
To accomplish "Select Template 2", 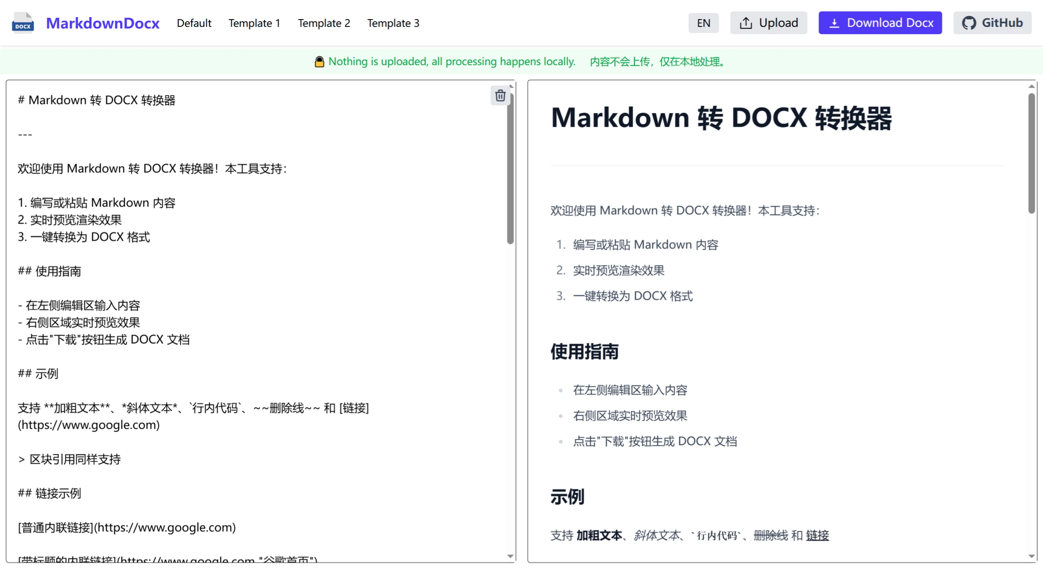I will pos(324,23).
